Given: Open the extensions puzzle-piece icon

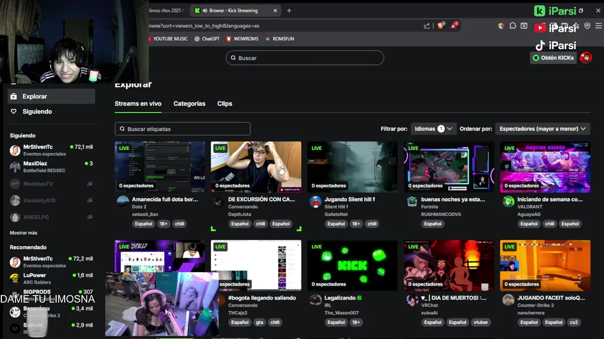Looking at the screenshot, I should (x=513, y=26).
